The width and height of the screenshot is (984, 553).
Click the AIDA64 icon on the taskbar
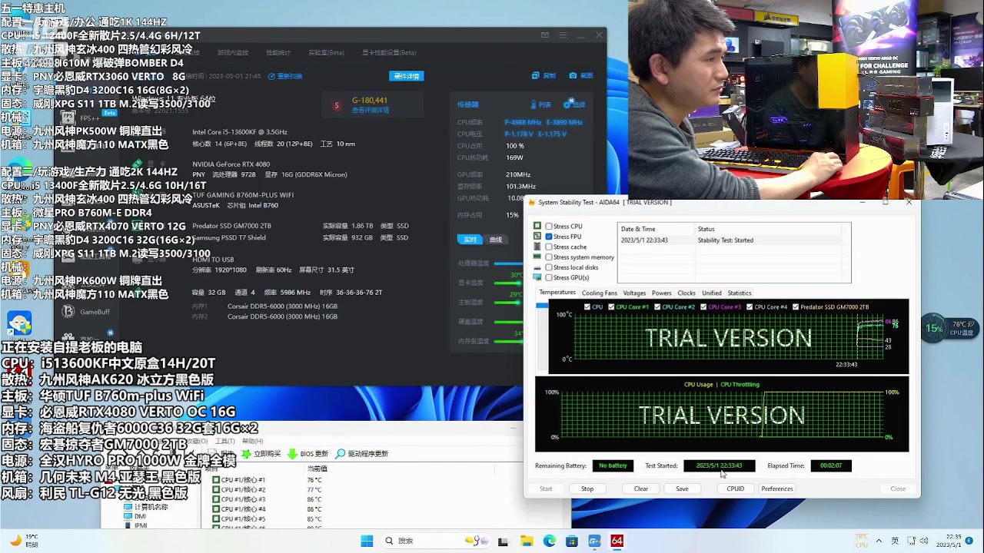click(x=617, y=541)
